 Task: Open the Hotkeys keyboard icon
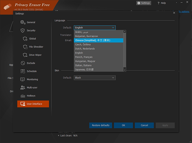click(23, 96)
